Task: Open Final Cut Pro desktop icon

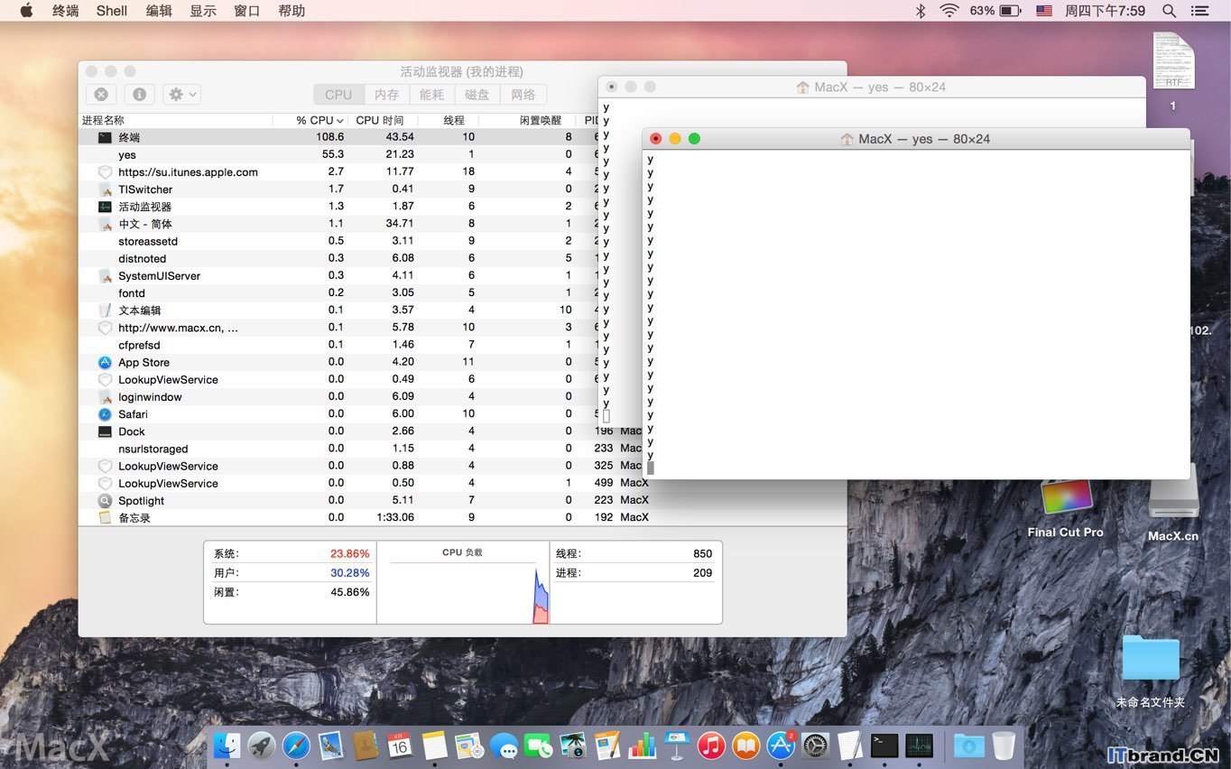Action: coord(1066,509)
